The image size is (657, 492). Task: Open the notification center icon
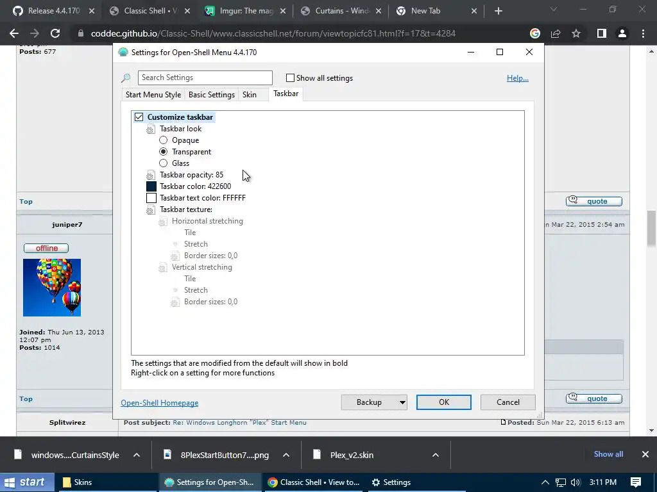tap(636, 482)
